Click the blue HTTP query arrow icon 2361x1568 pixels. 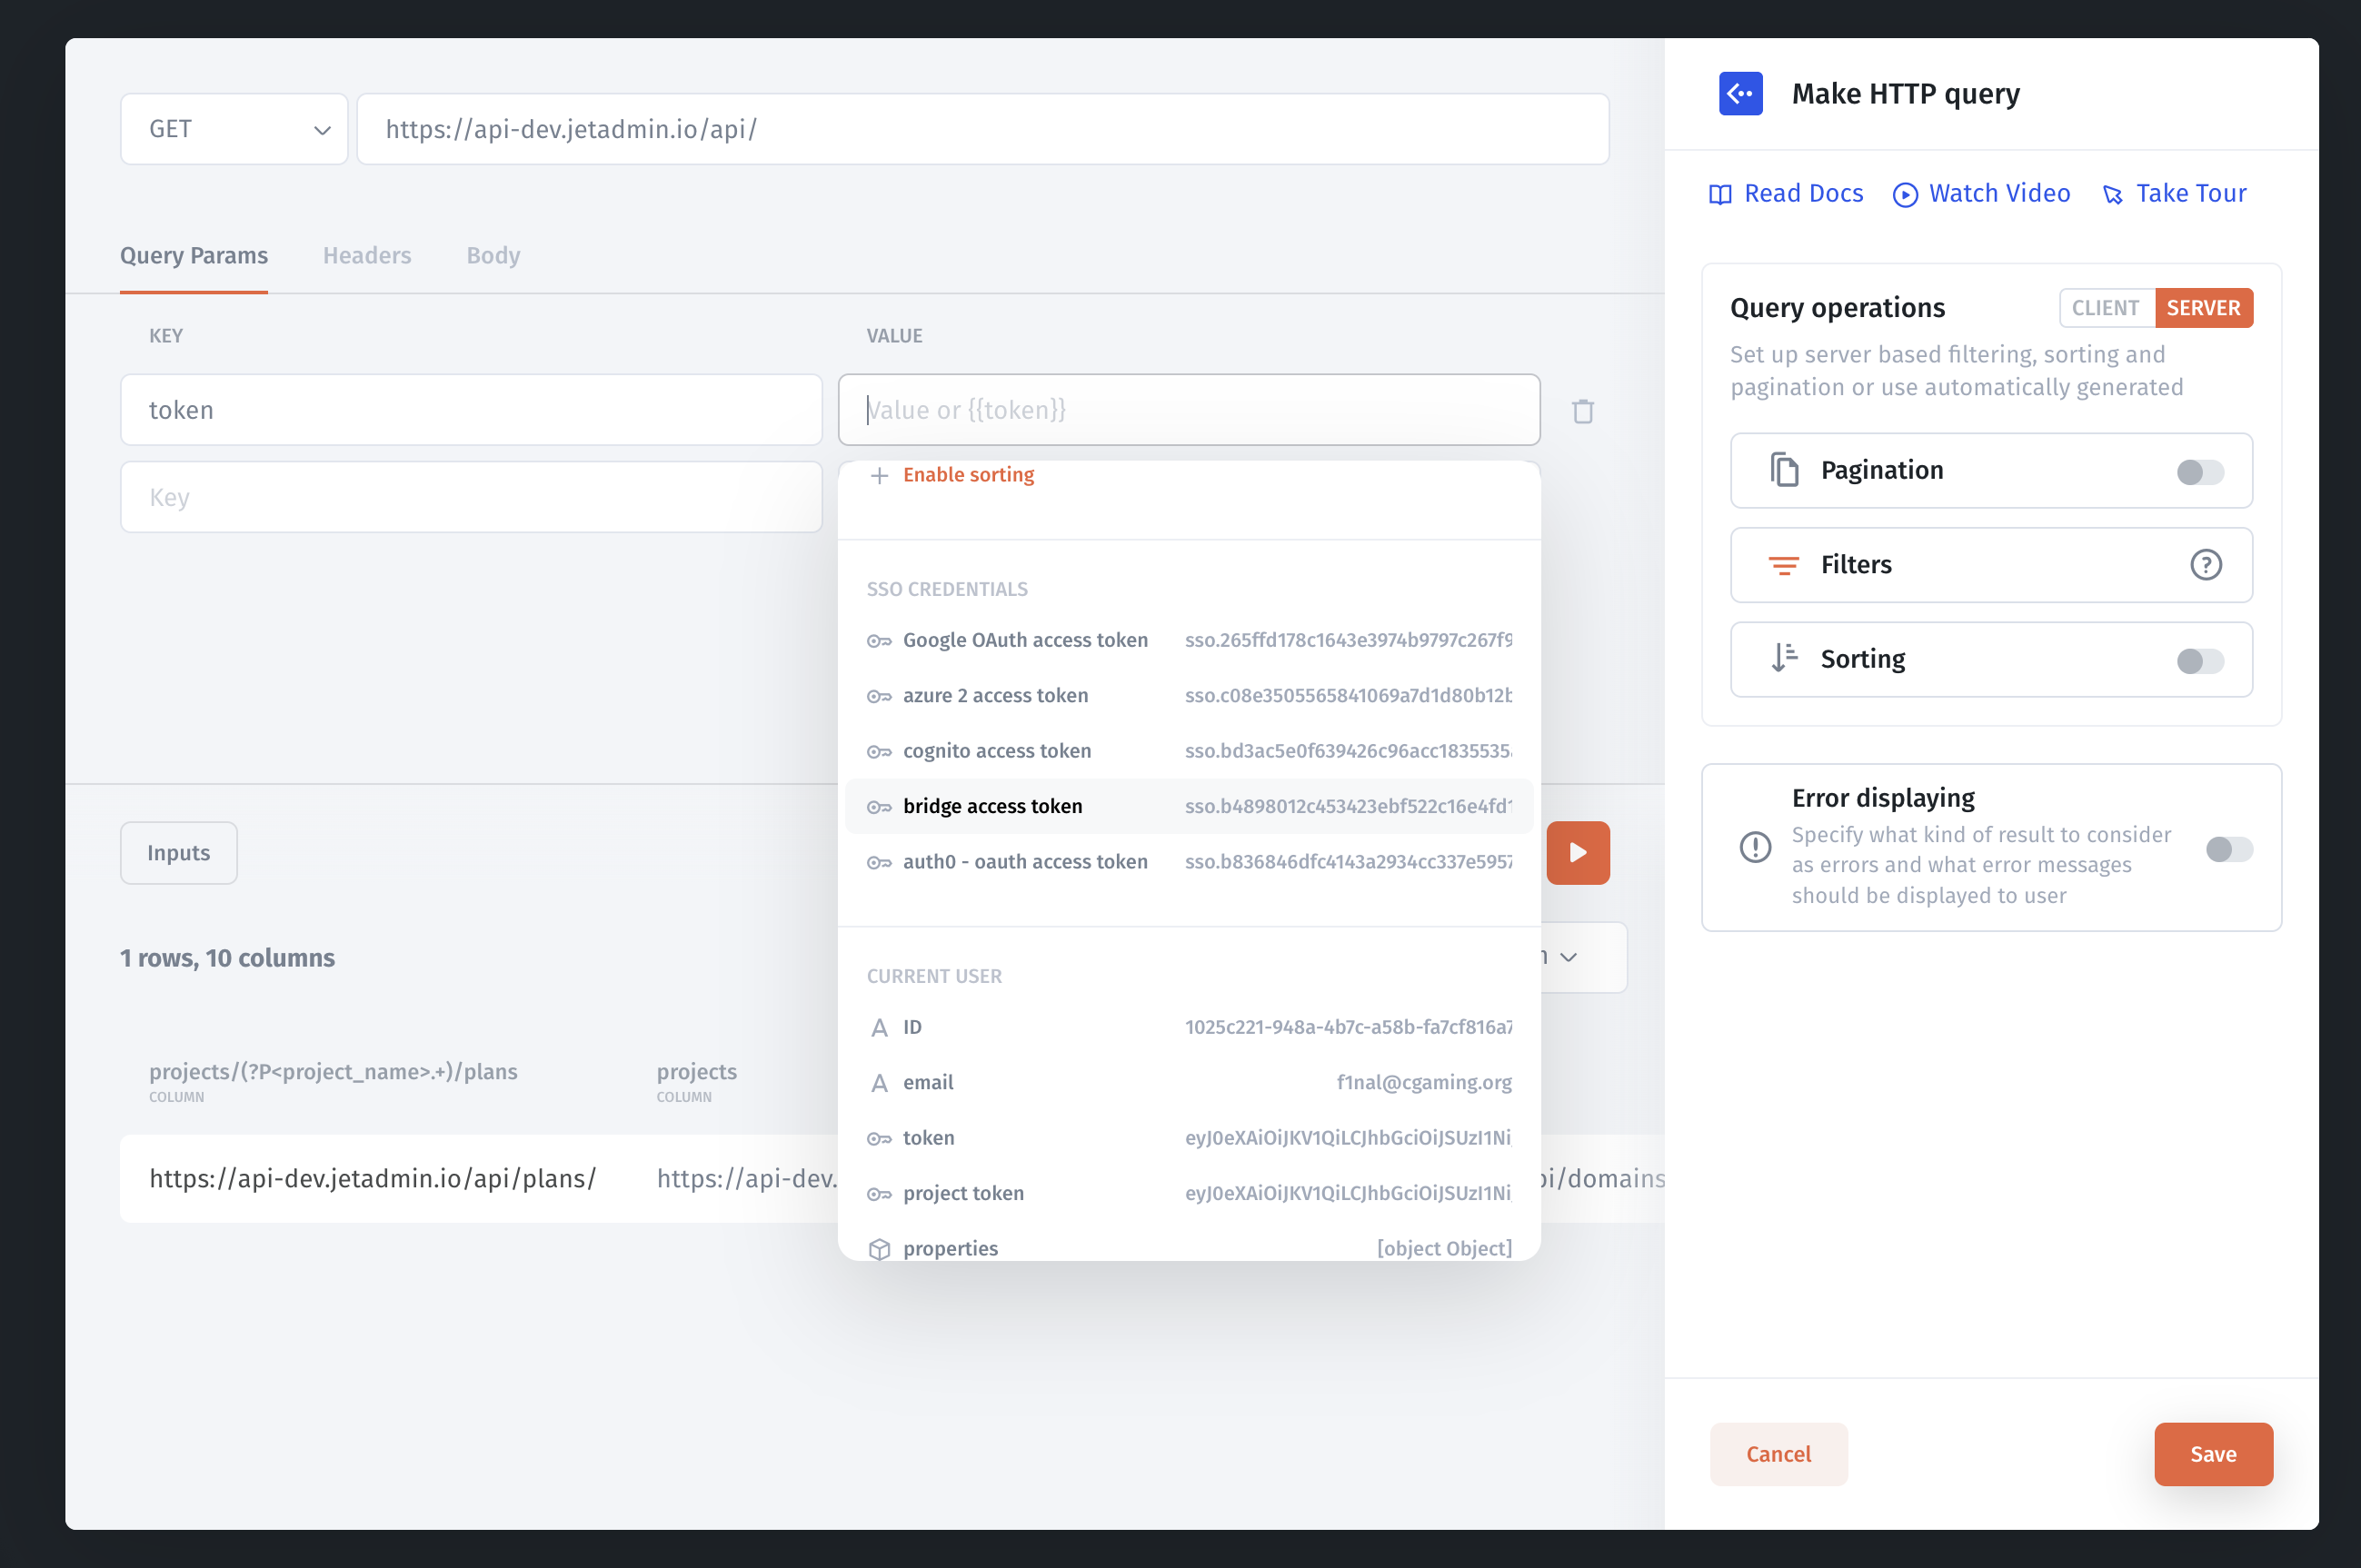[1739, 94]
